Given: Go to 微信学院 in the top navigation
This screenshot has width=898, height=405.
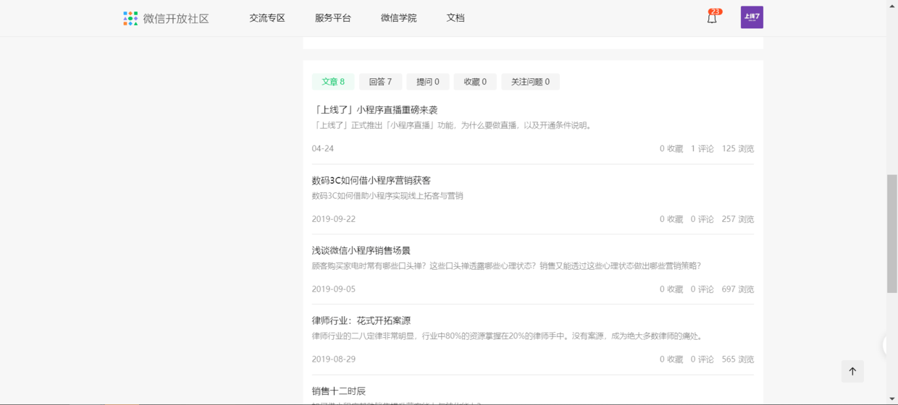Looking at the screenshot, I should point(398,18).
